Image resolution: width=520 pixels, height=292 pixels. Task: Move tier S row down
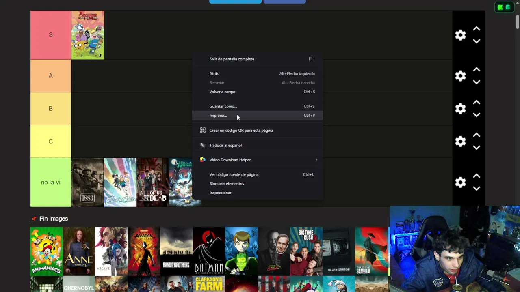click(x=477, y=41)
